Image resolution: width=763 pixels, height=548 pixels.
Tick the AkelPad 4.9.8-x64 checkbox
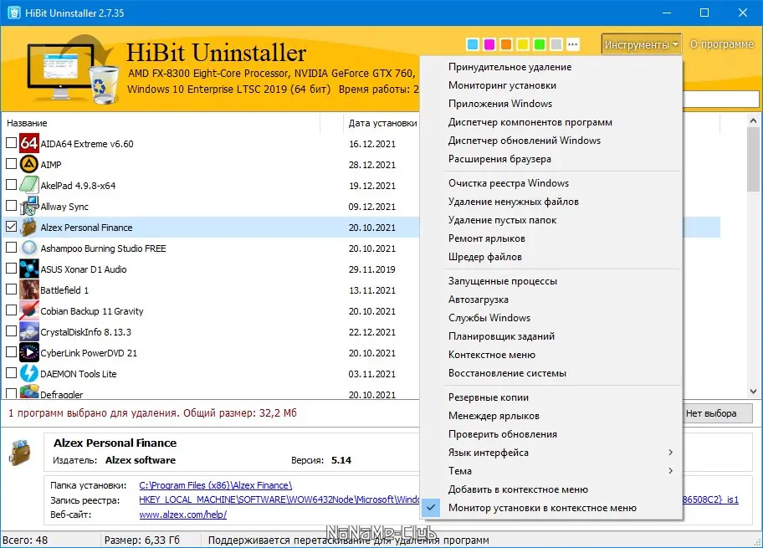(11, 185)
